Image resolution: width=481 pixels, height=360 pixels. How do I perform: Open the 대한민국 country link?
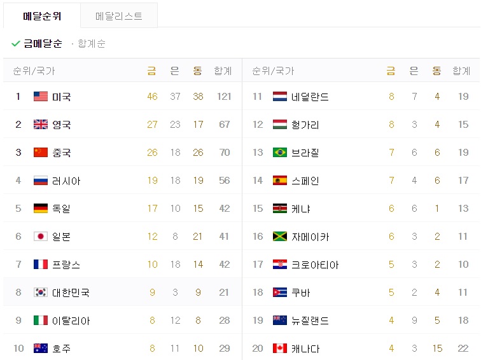pos(71,293)
